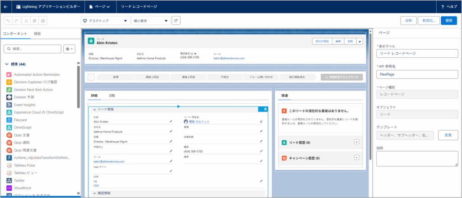Click the 表示ラベル input field
The height and width of the screenshot is (198, 462).
tap(417, 53)
